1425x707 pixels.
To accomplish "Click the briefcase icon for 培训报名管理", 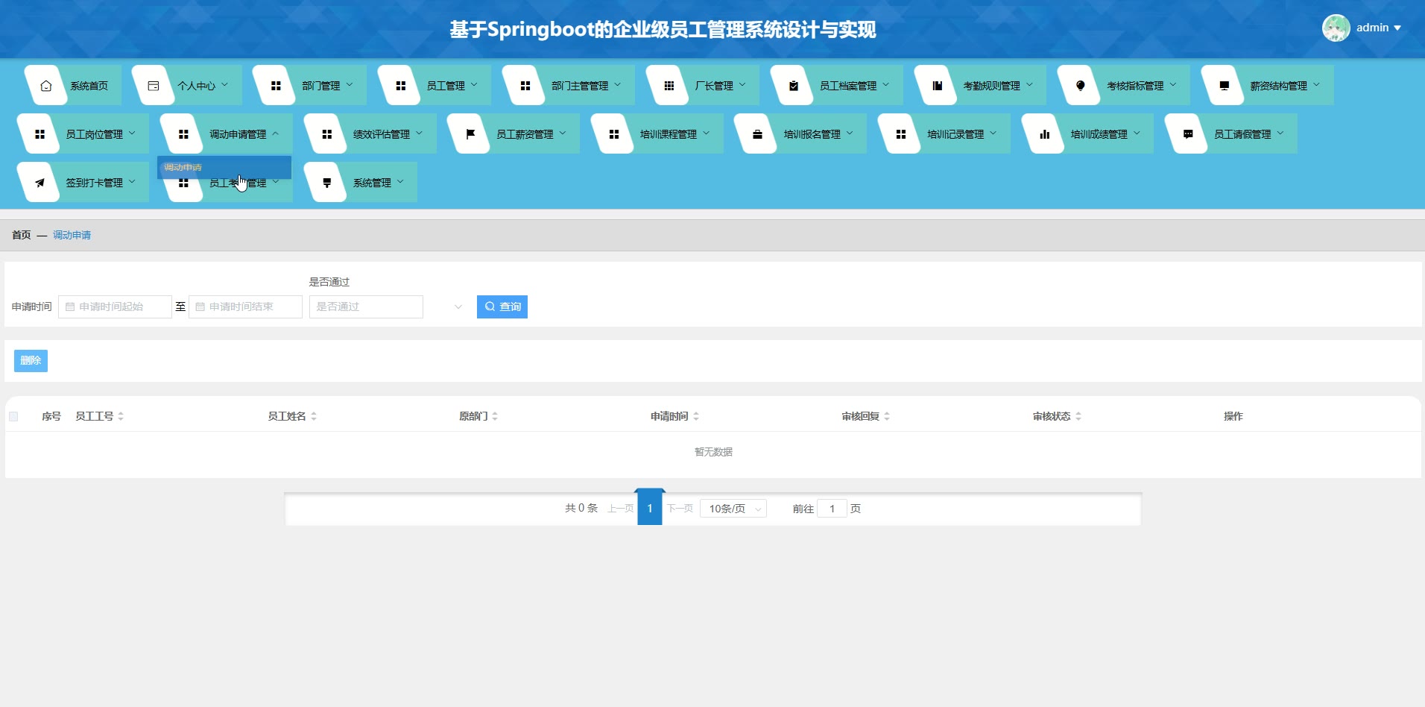I will [x=757, y=134].
